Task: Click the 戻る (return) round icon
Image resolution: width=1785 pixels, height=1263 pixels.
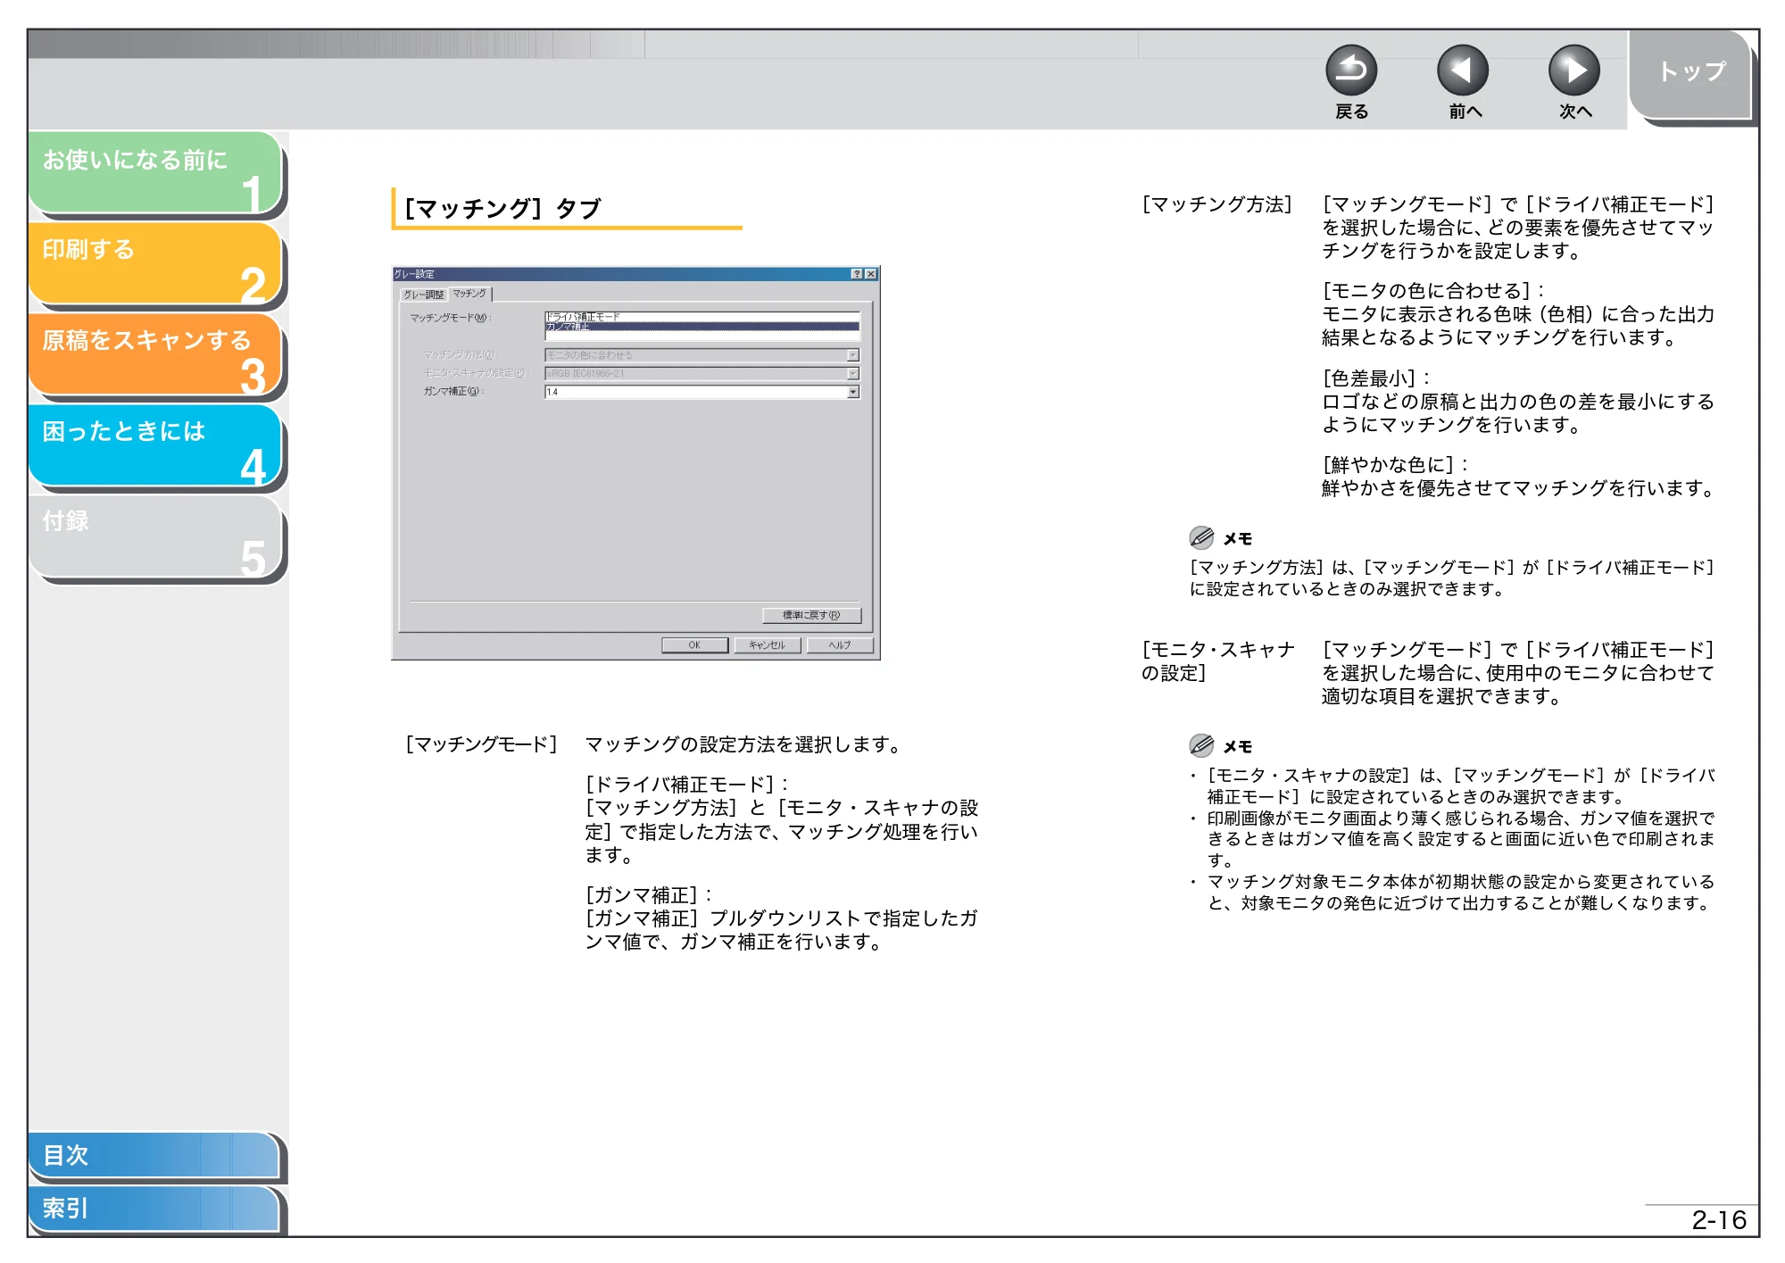Action: point(1351,71)
